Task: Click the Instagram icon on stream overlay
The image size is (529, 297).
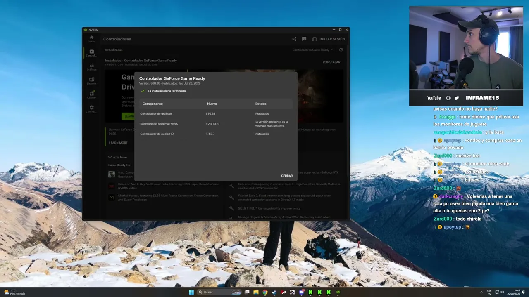Action: [448, 98]
